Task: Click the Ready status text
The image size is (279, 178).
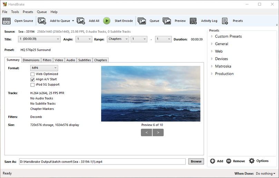Action: tap(7, 174)
